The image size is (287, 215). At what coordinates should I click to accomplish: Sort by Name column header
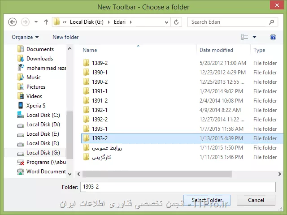click(90, 50)
